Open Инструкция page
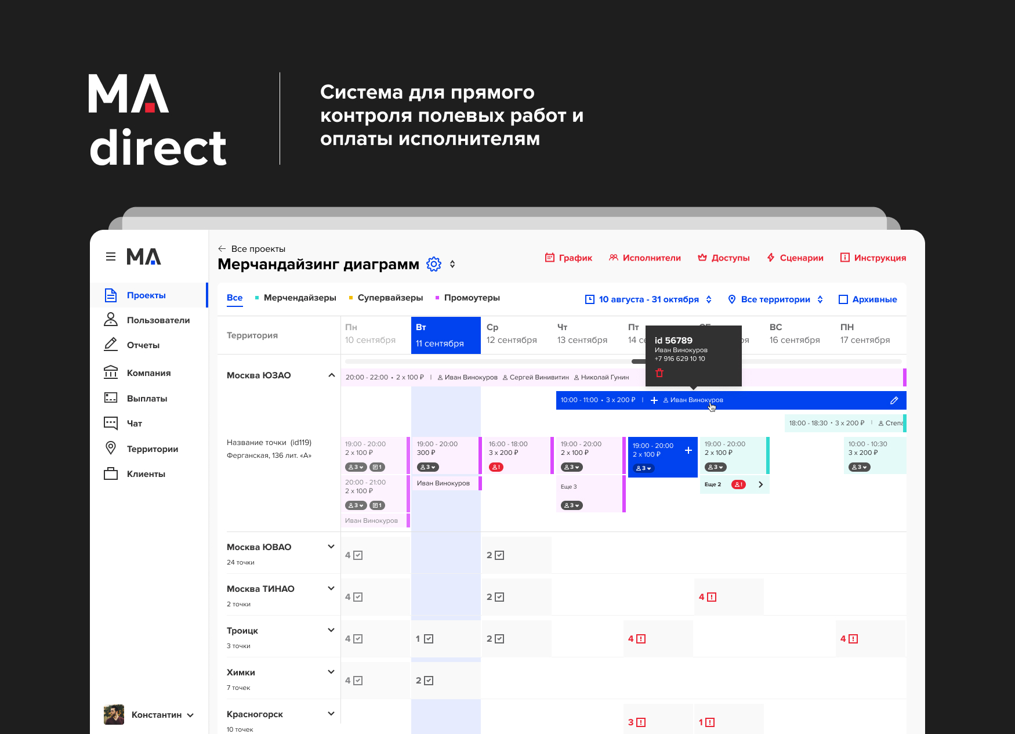The height and width of the screenshot is (734, 1015). point(873,258)
